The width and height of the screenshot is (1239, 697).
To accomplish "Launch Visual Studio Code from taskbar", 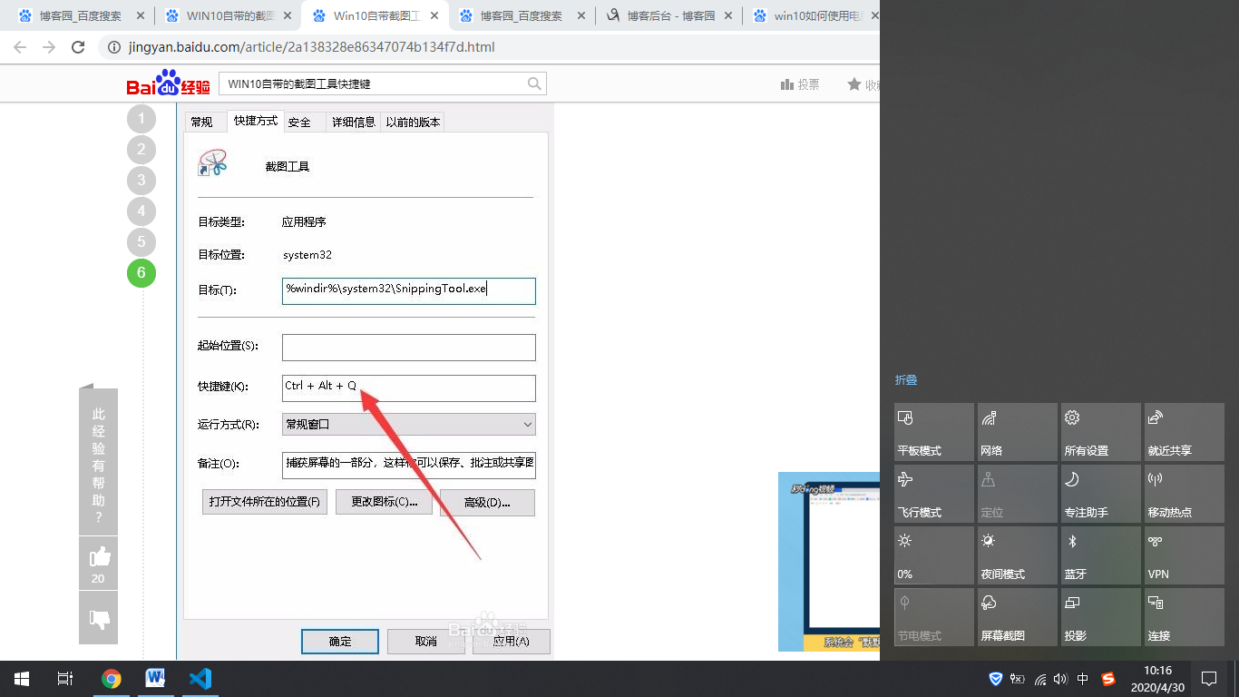I will (x=200, y=679).
